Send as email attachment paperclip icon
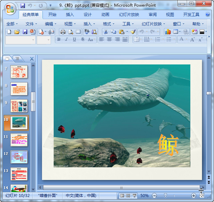 tap(51, 32)
